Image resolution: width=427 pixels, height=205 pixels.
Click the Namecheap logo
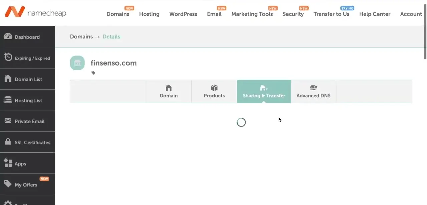(35, 12)
